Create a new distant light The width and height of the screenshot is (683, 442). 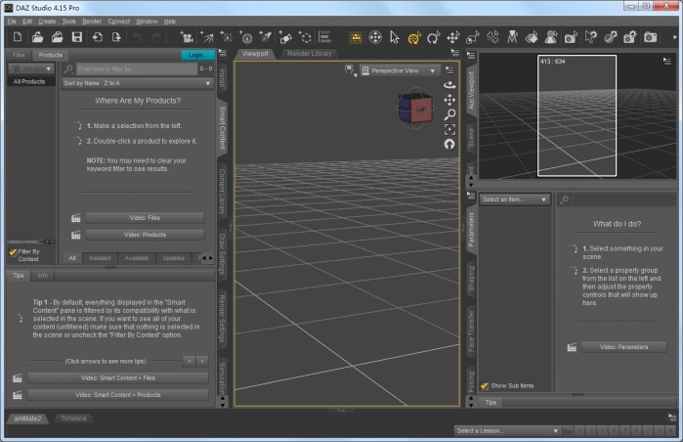point(206,37)
